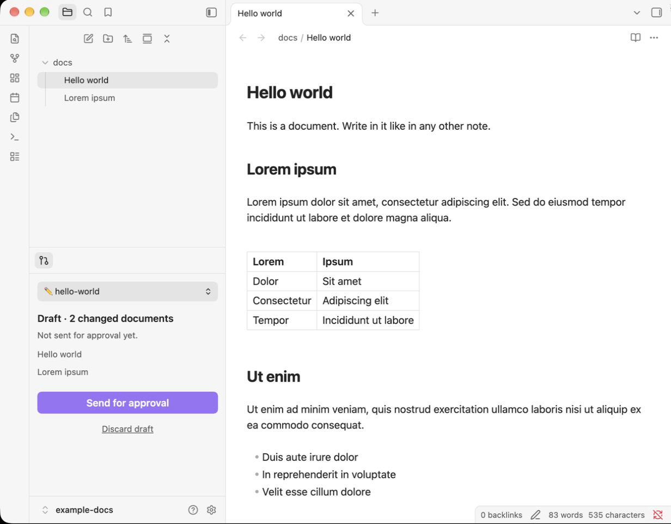The width and height of the screenshot is (671, 524).
Task: Toggle the right sidebar icon
Action: [x=657, y=13]
